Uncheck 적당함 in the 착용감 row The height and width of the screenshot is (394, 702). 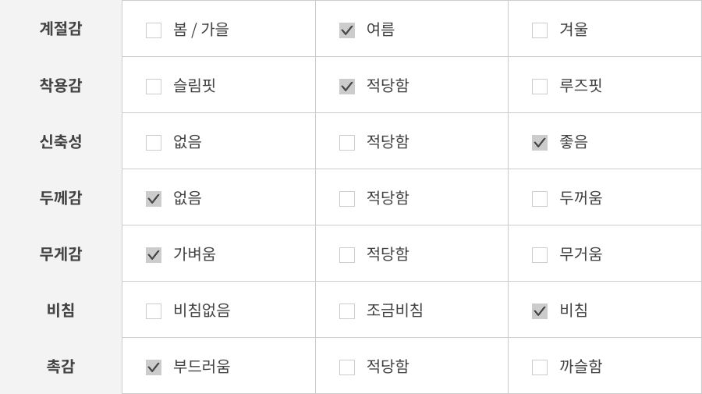(x=347, y=87)
